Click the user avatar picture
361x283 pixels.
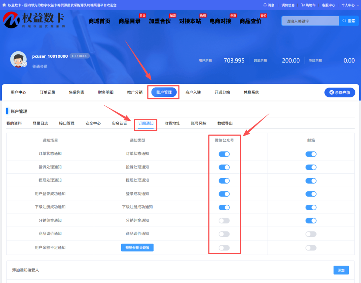coord(18,59)
